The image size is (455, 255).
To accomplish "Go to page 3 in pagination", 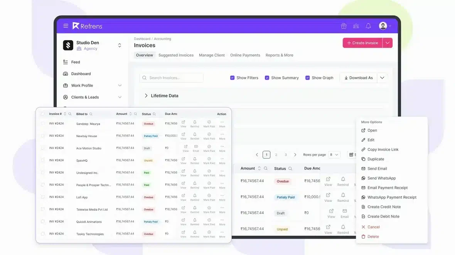I will (286, 155).
